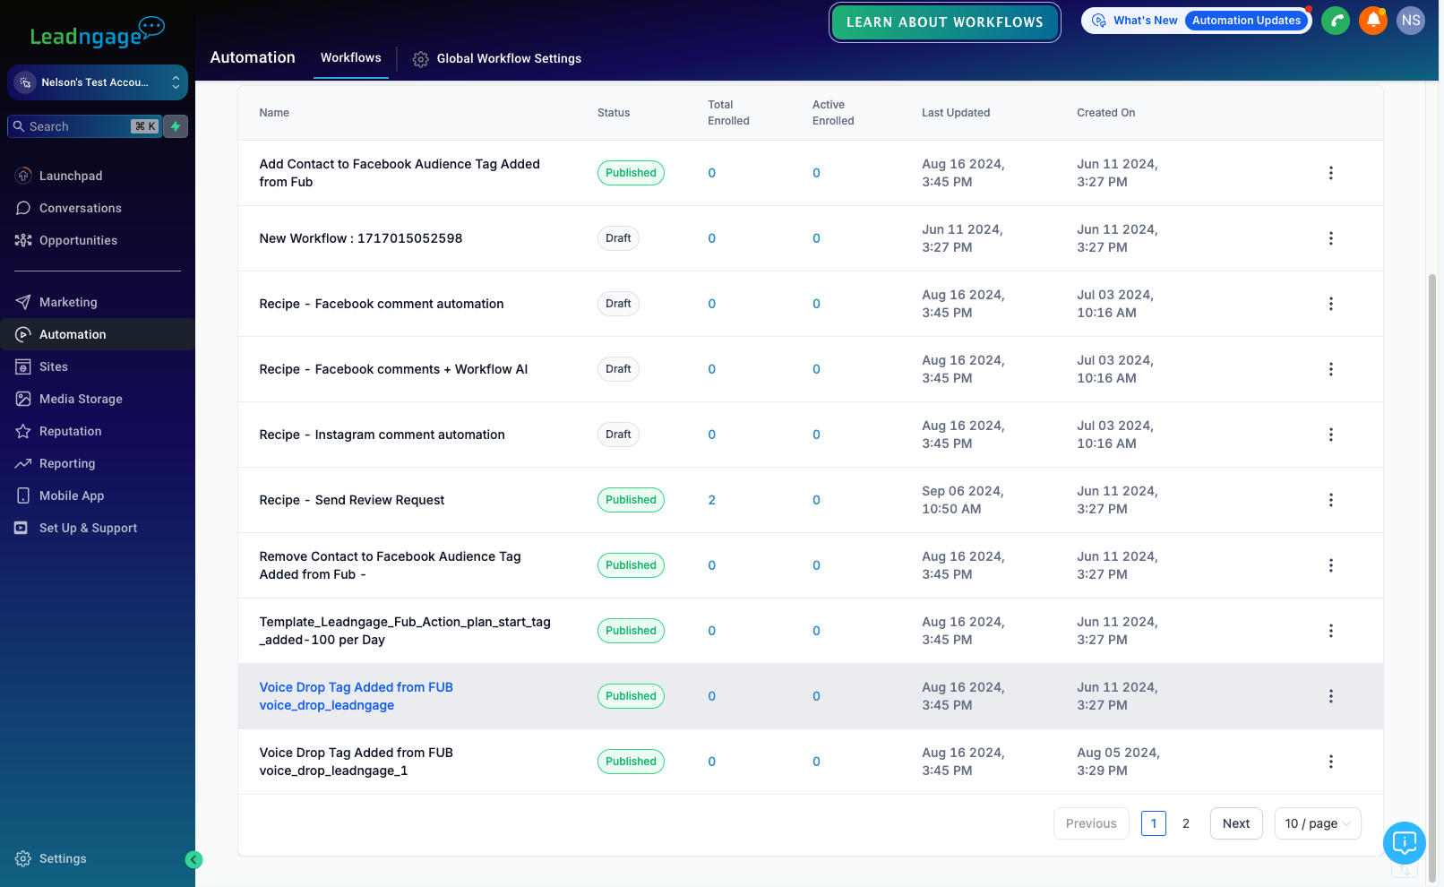This screenshot has width=1444, height=887.
Task: Open actions menu for voice_drop_leadngage_1 workflow
Action: pos(1331,762)
